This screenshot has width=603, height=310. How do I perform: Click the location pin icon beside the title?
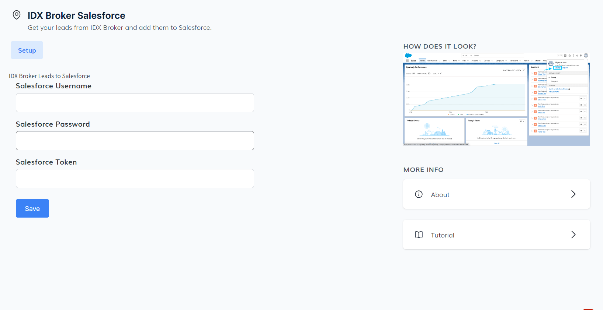click(17, 15)
